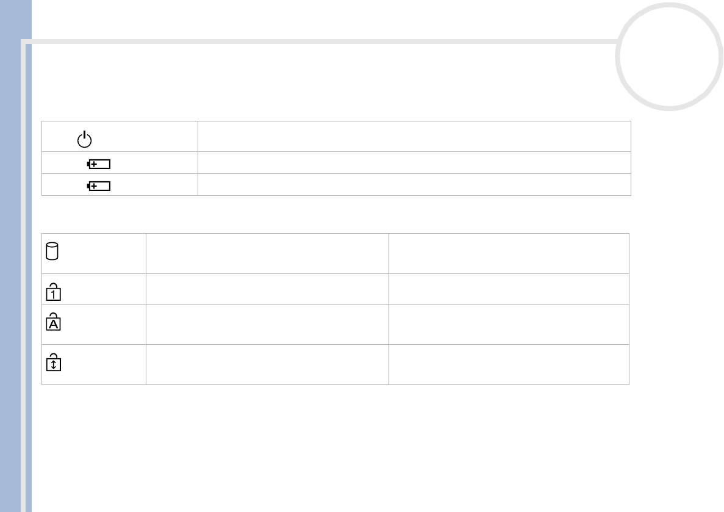Click the power indicator icon

point(84,139)
